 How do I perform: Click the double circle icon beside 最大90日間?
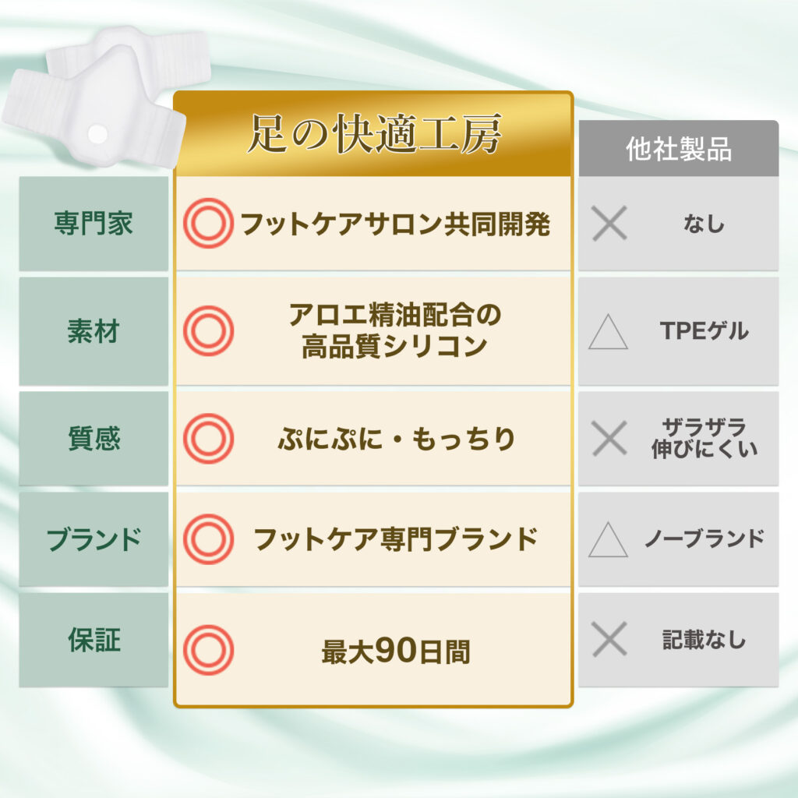click(208, 650)
